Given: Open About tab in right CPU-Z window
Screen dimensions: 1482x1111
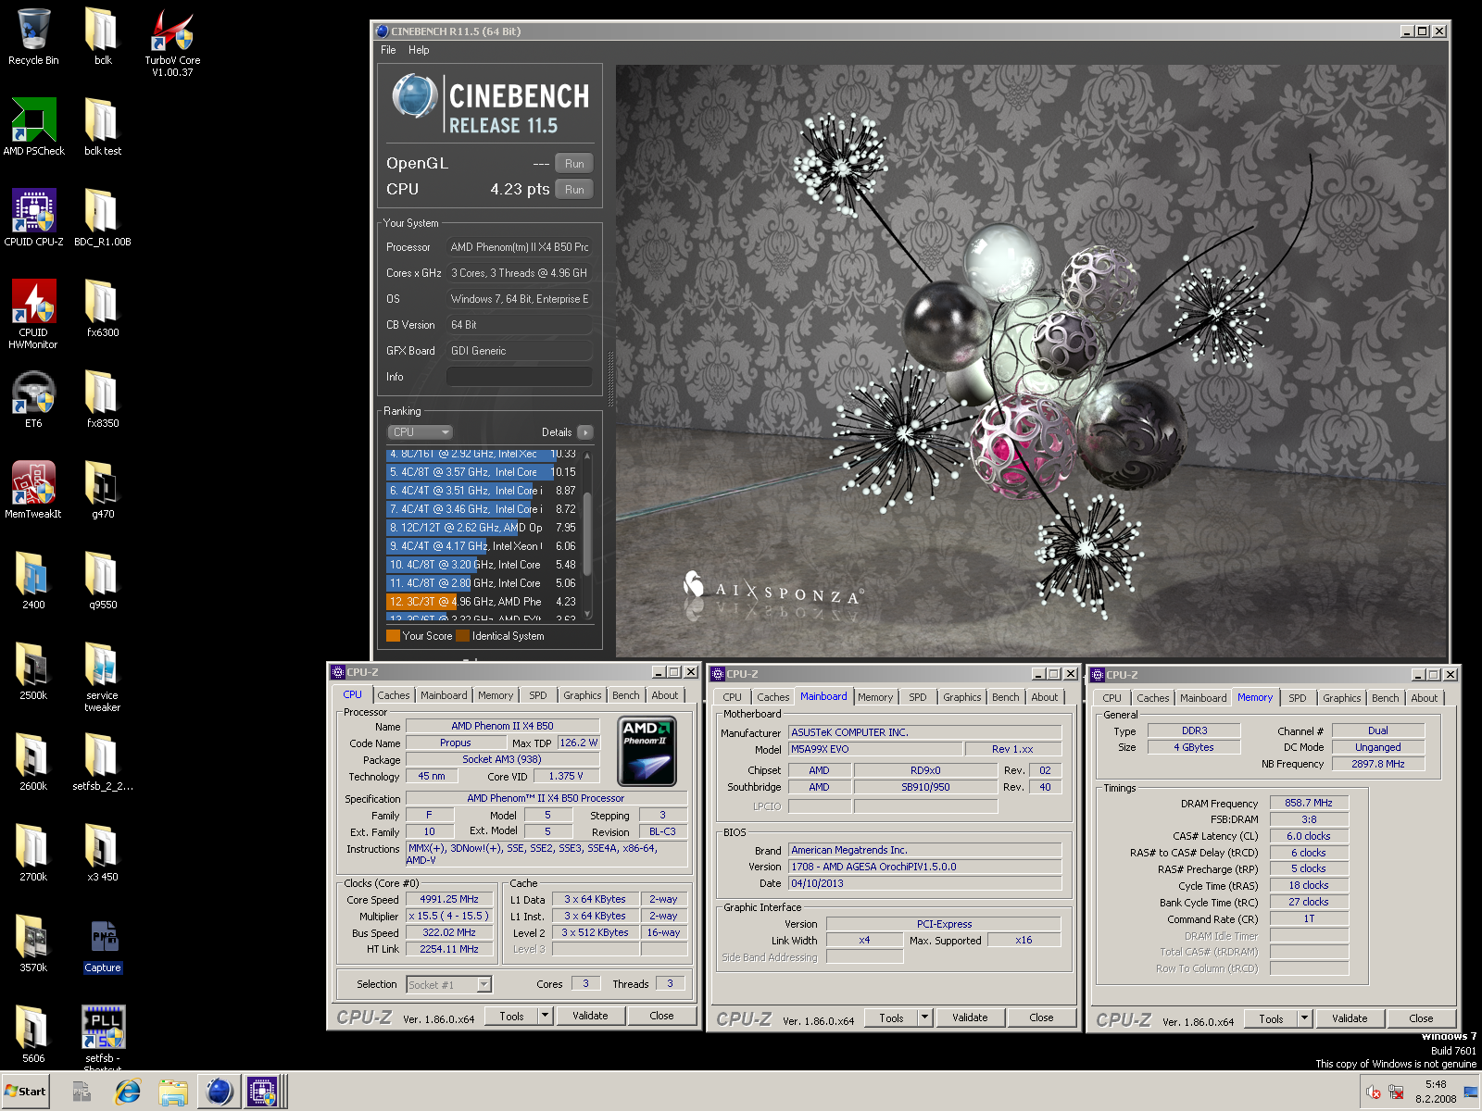Looking at the screenshot, I should click(1424, 698).
